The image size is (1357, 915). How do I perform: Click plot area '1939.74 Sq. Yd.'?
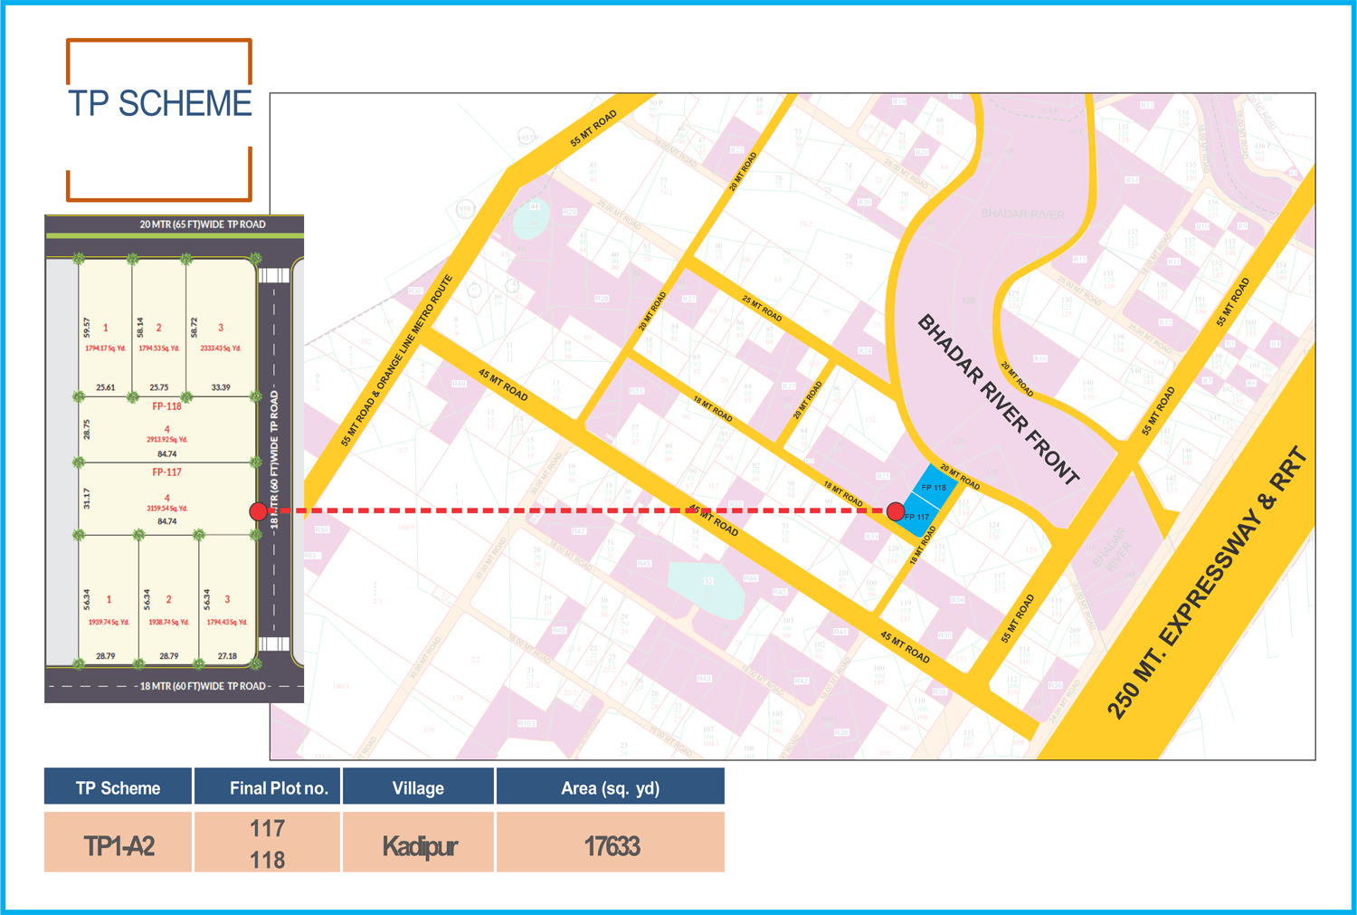coord(109,623)
